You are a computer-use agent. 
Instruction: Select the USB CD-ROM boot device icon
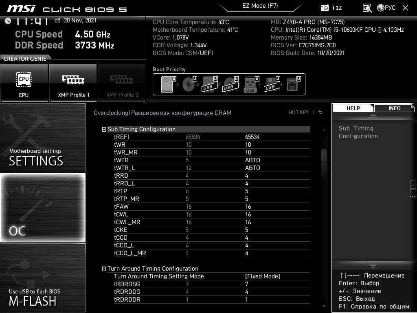coord(230,84)
